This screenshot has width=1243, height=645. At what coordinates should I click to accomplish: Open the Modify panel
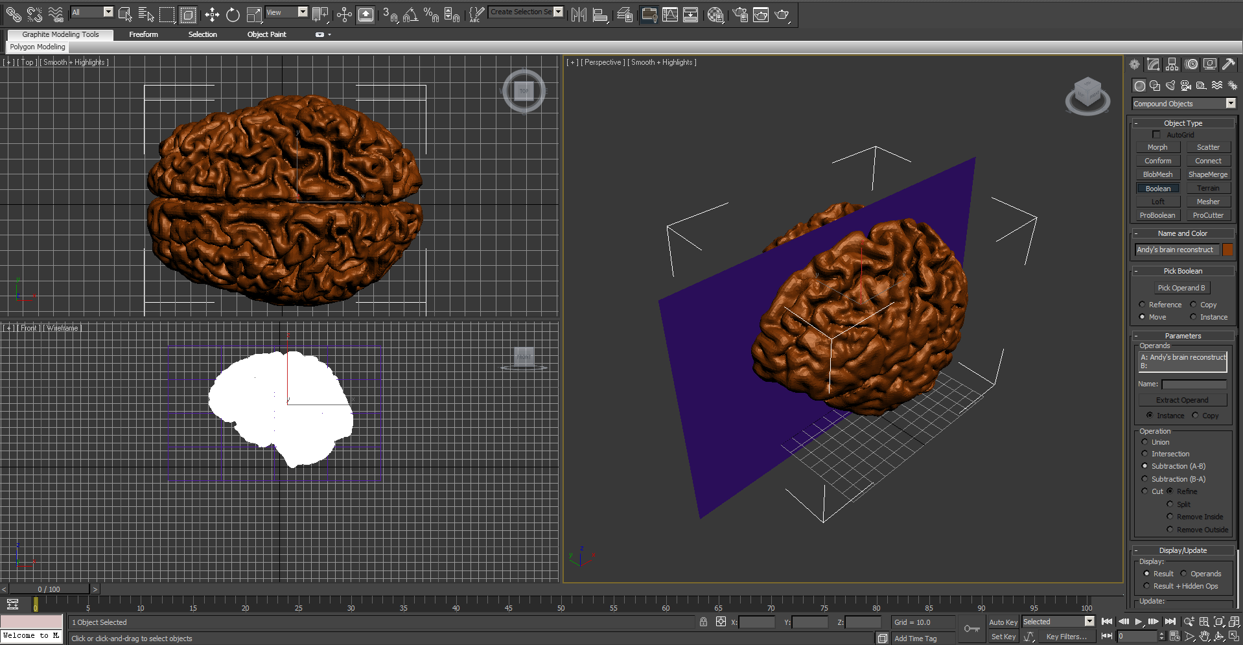click(1153, 64)
